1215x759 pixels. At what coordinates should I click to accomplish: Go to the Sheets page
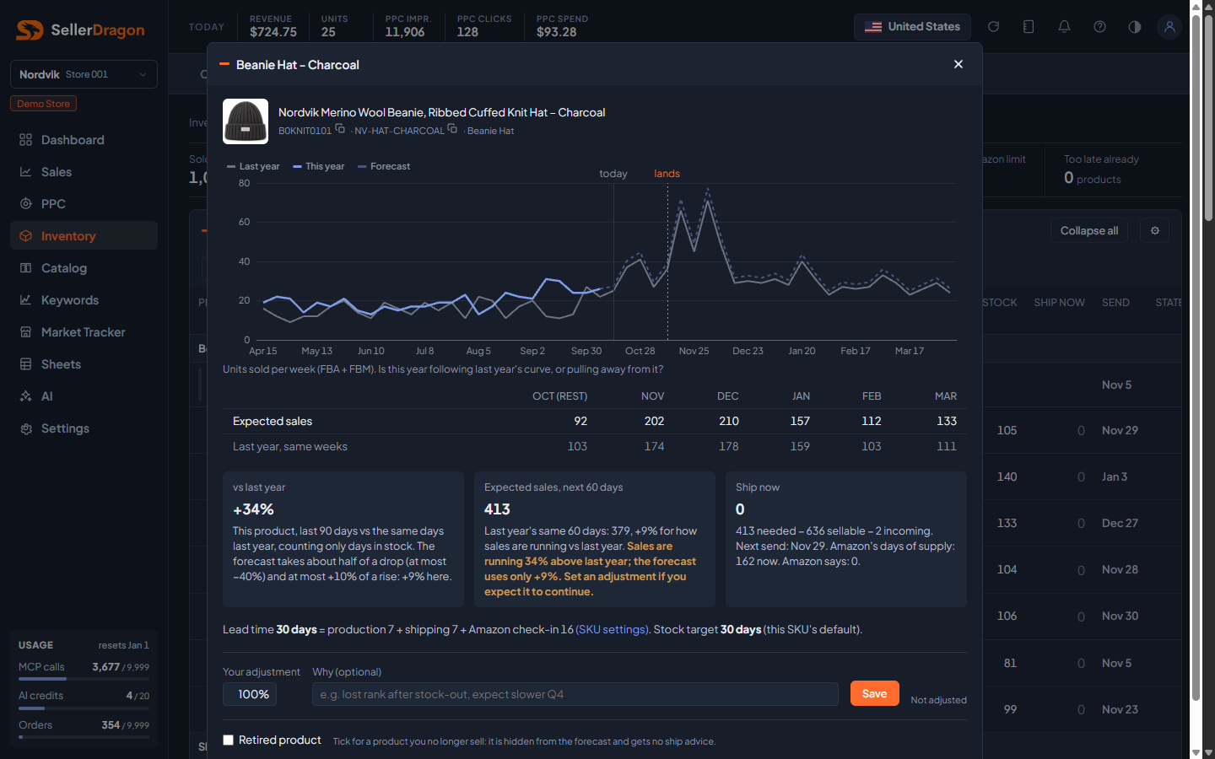84,364
